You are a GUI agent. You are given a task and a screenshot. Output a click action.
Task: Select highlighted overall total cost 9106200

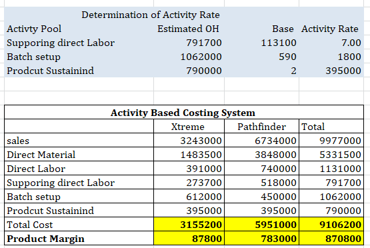[340, 225]
